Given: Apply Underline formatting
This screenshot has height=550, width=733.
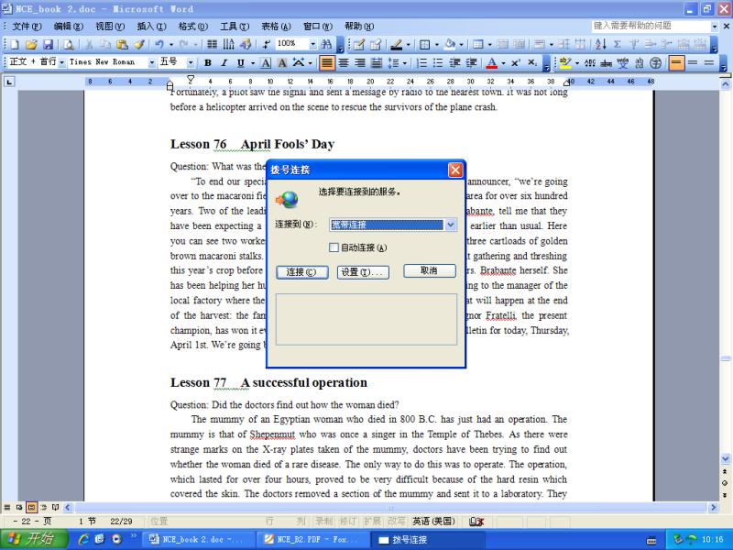Looking at the screenshot, I should (240, 62).
